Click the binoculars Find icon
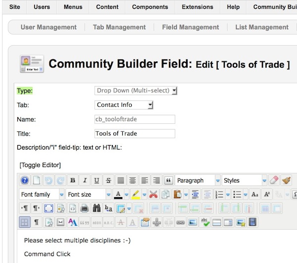This screenshot has width=297, height=263. coord(97,208)
